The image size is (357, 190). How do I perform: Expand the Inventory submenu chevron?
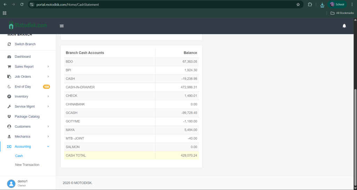click(x=48, y=96)
